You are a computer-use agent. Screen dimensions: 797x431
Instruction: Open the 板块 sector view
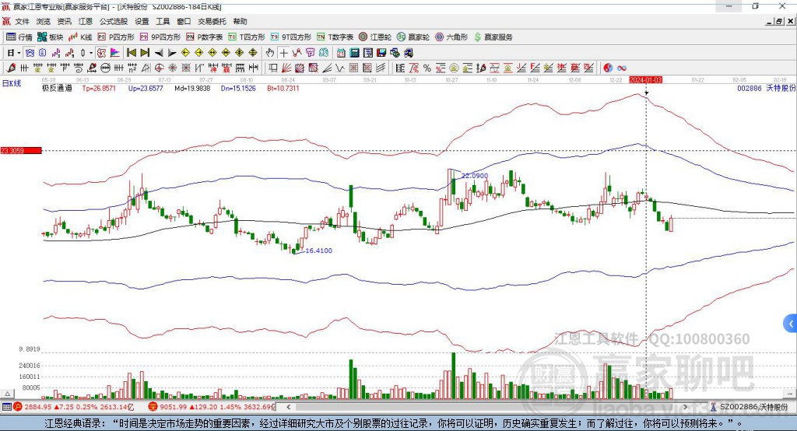[51, 37]
